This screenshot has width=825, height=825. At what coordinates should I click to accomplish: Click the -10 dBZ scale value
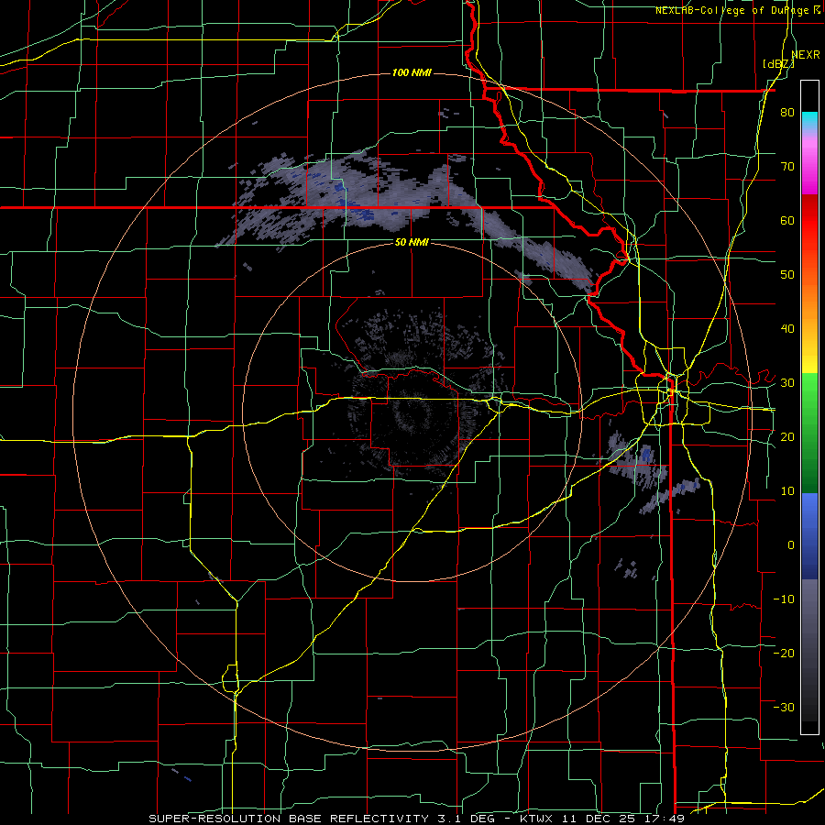[784, 599]
